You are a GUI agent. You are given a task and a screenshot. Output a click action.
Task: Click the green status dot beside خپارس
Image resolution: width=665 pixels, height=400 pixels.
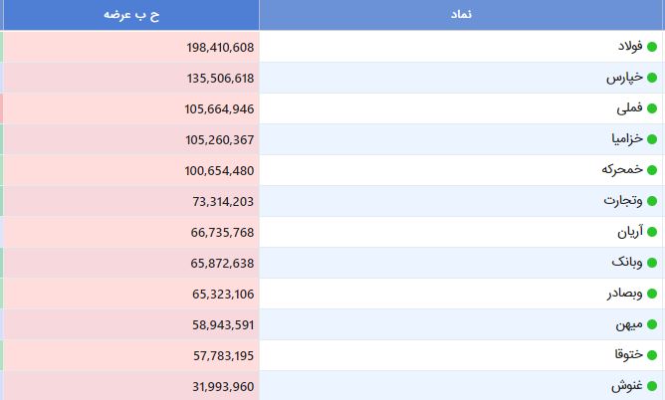[x=652, y=78]
